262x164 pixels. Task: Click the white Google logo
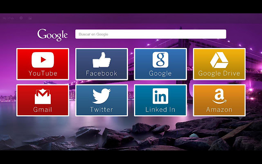click(x=52, y=35)
